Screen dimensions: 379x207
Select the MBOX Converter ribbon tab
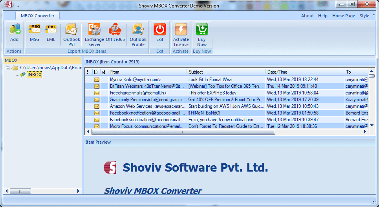click(37, 16)
